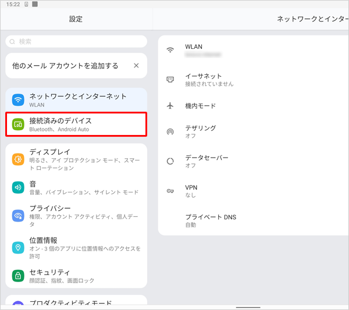The image size is (349, 310).
Task: Open セキュリティ settings
Action: pyautogui.click(x=76, y=276)
